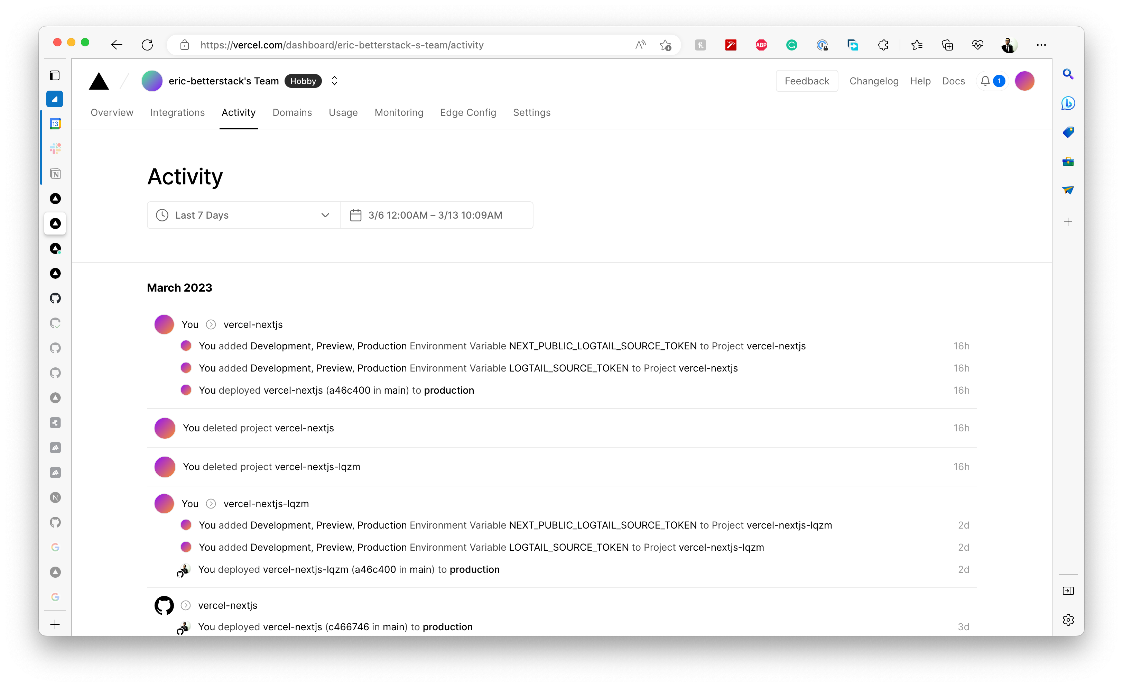
Task: Switch to the Slack vertical tab
Action: pyautogui.click(x=55, y=149)
